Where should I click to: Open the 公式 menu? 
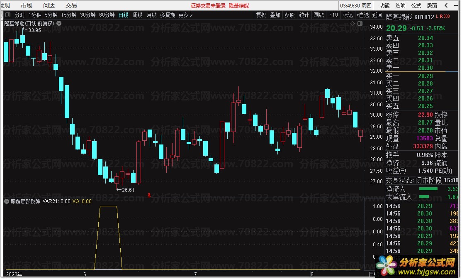[416, 5]
